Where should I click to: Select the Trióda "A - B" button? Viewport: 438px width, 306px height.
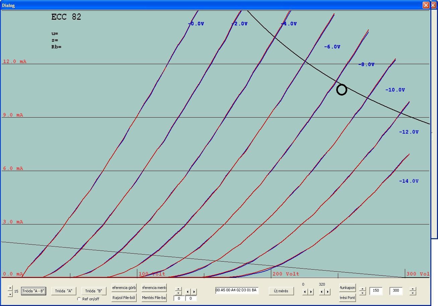(x=33, y=291)
